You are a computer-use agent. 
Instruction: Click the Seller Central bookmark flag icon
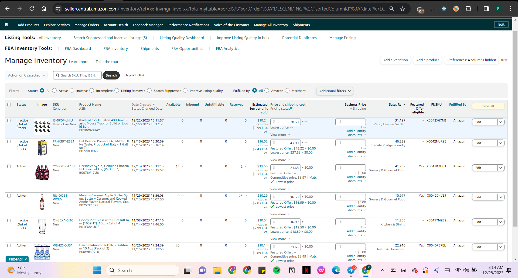coord(6,25)
